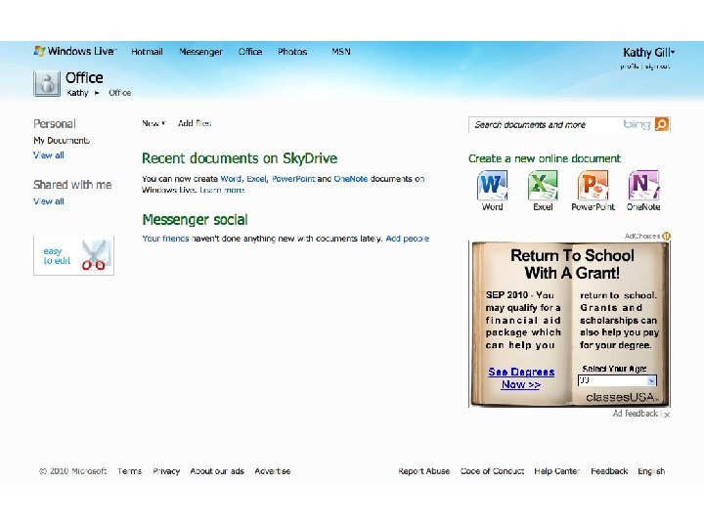This screenshot has width=704, height=528.
Task: Click the user avatar picture beside Office
Action: 47,83
